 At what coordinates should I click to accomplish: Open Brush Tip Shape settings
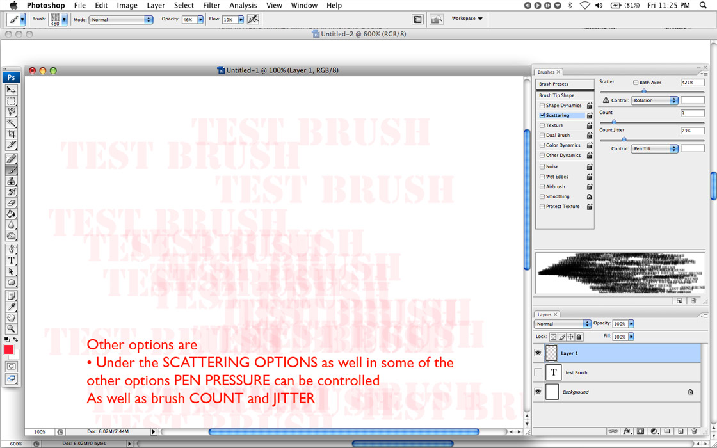click(x=565, y=95)
